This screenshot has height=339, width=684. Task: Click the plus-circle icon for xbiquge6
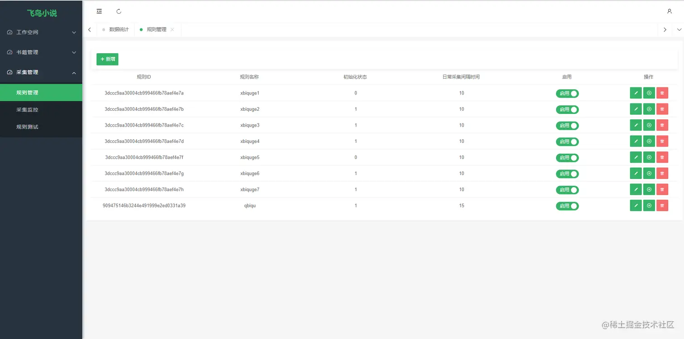649,173
